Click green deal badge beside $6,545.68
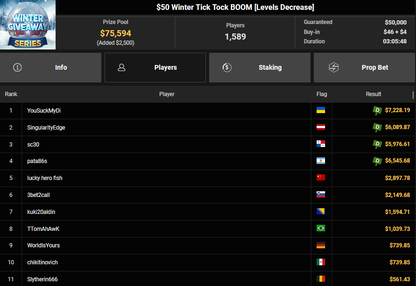The height and width of the screenshot is (286, 416). (377, 161)
